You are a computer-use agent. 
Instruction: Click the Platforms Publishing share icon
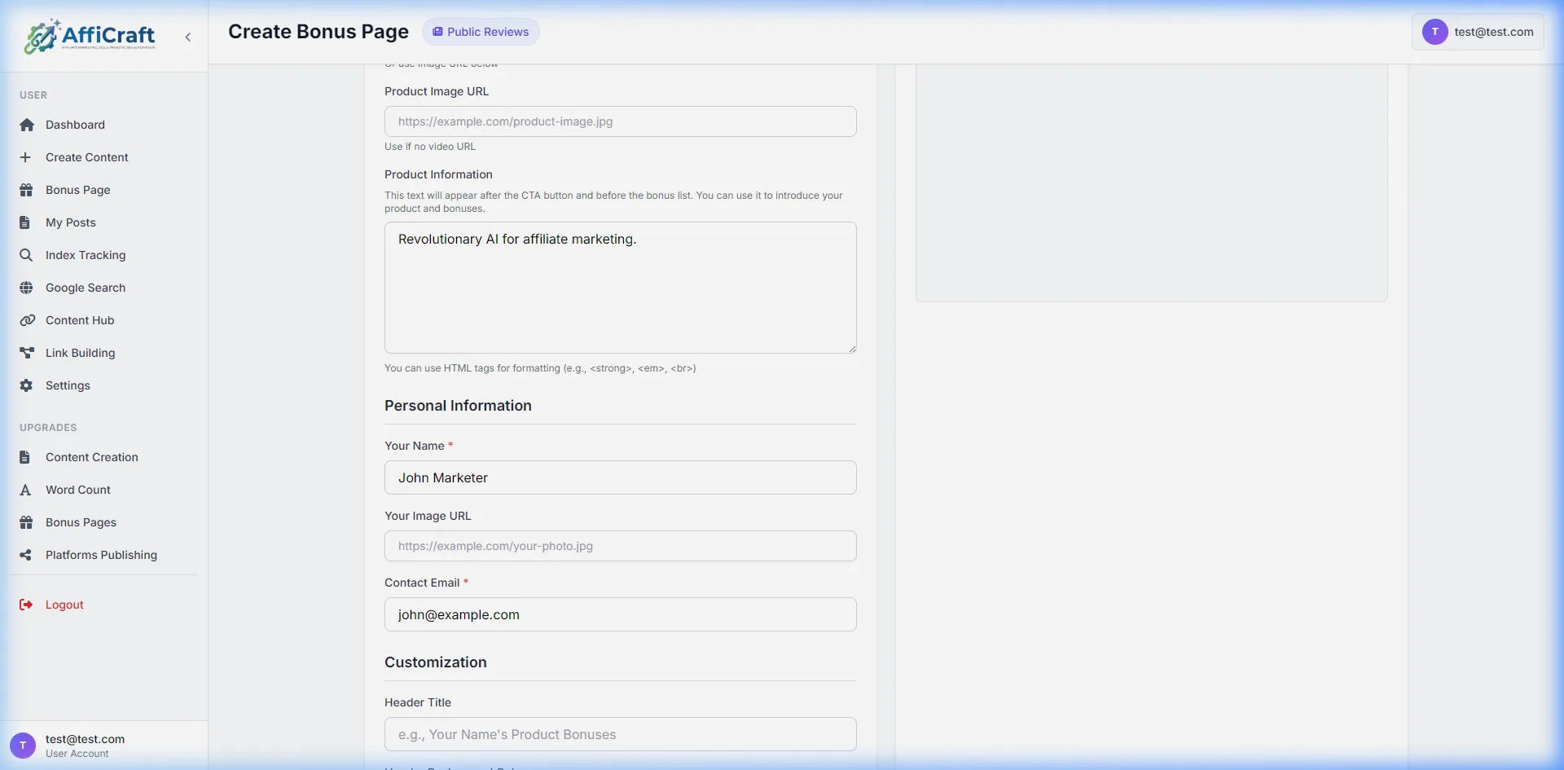pyautogui.click(x=27, y=554)
